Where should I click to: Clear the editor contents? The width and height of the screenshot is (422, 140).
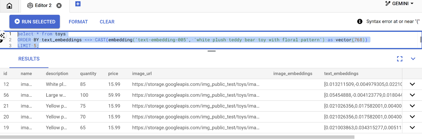[107, 22]
